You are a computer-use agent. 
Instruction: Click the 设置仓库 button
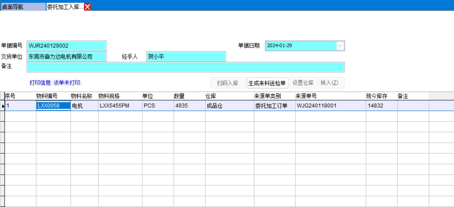[x=303, y=83]
